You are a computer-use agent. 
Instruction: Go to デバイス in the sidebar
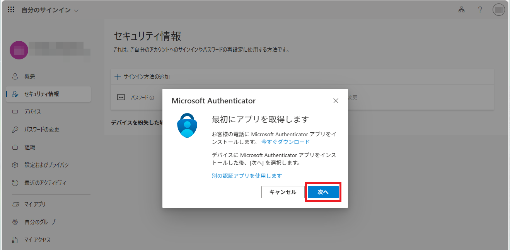tap(32, 112)
